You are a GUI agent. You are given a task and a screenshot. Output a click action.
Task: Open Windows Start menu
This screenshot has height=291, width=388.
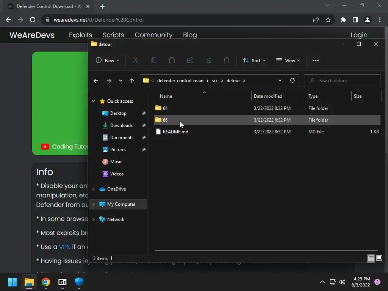[x=12, y=282]
